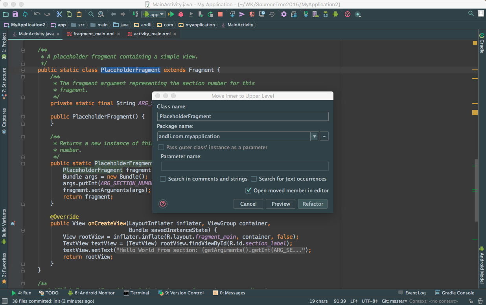The image size is (486, 305).
Task: Check Search for text occurrences
Action: [x=254, y=179]
